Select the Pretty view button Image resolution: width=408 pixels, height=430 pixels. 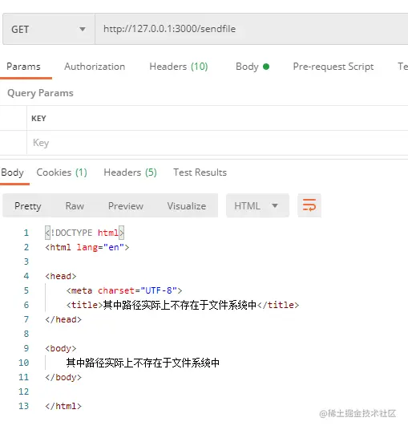[28, 206]
